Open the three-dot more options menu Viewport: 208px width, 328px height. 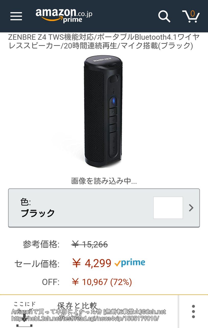pos(193,312)
